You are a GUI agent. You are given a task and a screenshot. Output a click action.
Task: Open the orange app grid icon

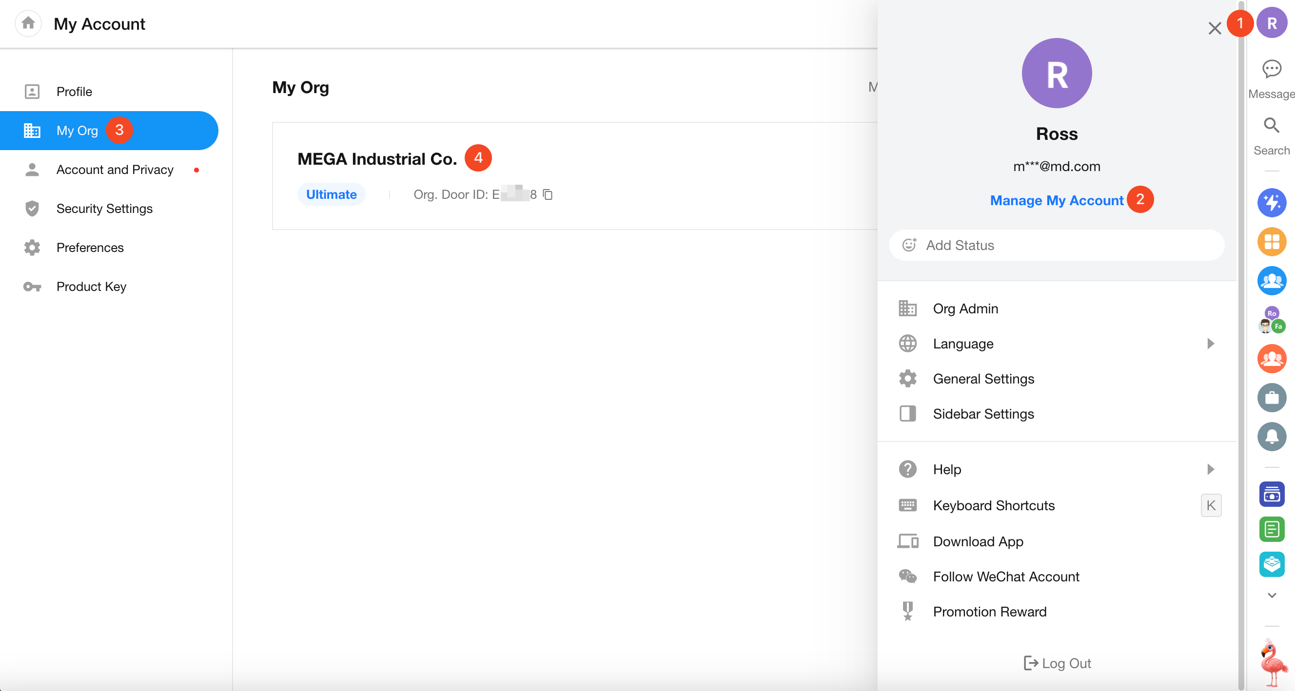pos(1272,242)
